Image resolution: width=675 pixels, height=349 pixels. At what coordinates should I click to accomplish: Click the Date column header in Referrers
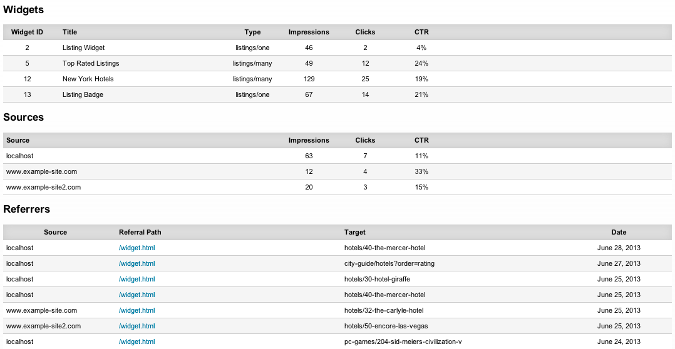click(x=619, y=232)
